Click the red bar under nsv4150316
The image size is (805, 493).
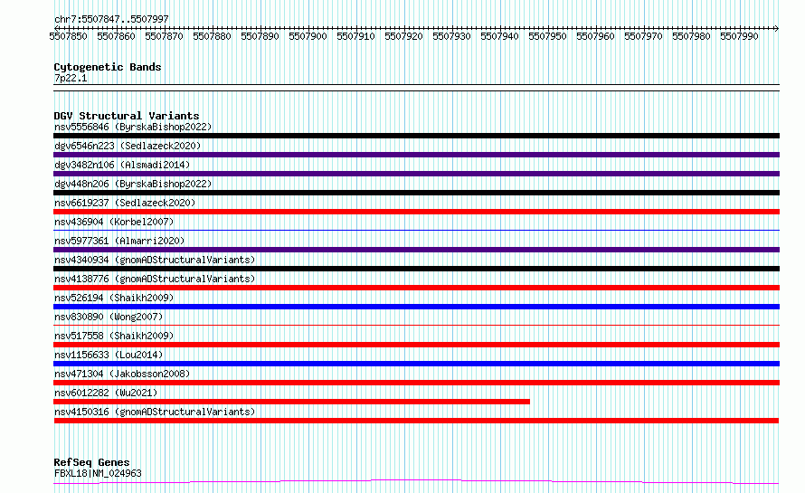[416, 421]
